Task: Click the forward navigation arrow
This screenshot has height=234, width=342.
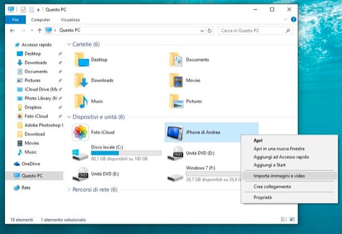Action: coord(23,31)
